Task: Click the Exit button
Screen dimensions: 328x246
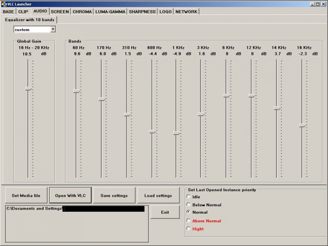Action: (165, 212)
